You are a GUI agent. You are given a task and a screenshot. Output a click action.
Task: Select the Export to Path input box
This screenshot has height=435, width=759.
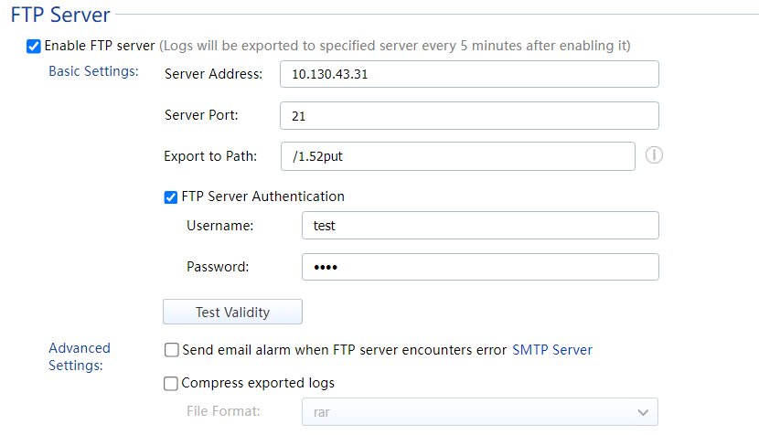457,156
